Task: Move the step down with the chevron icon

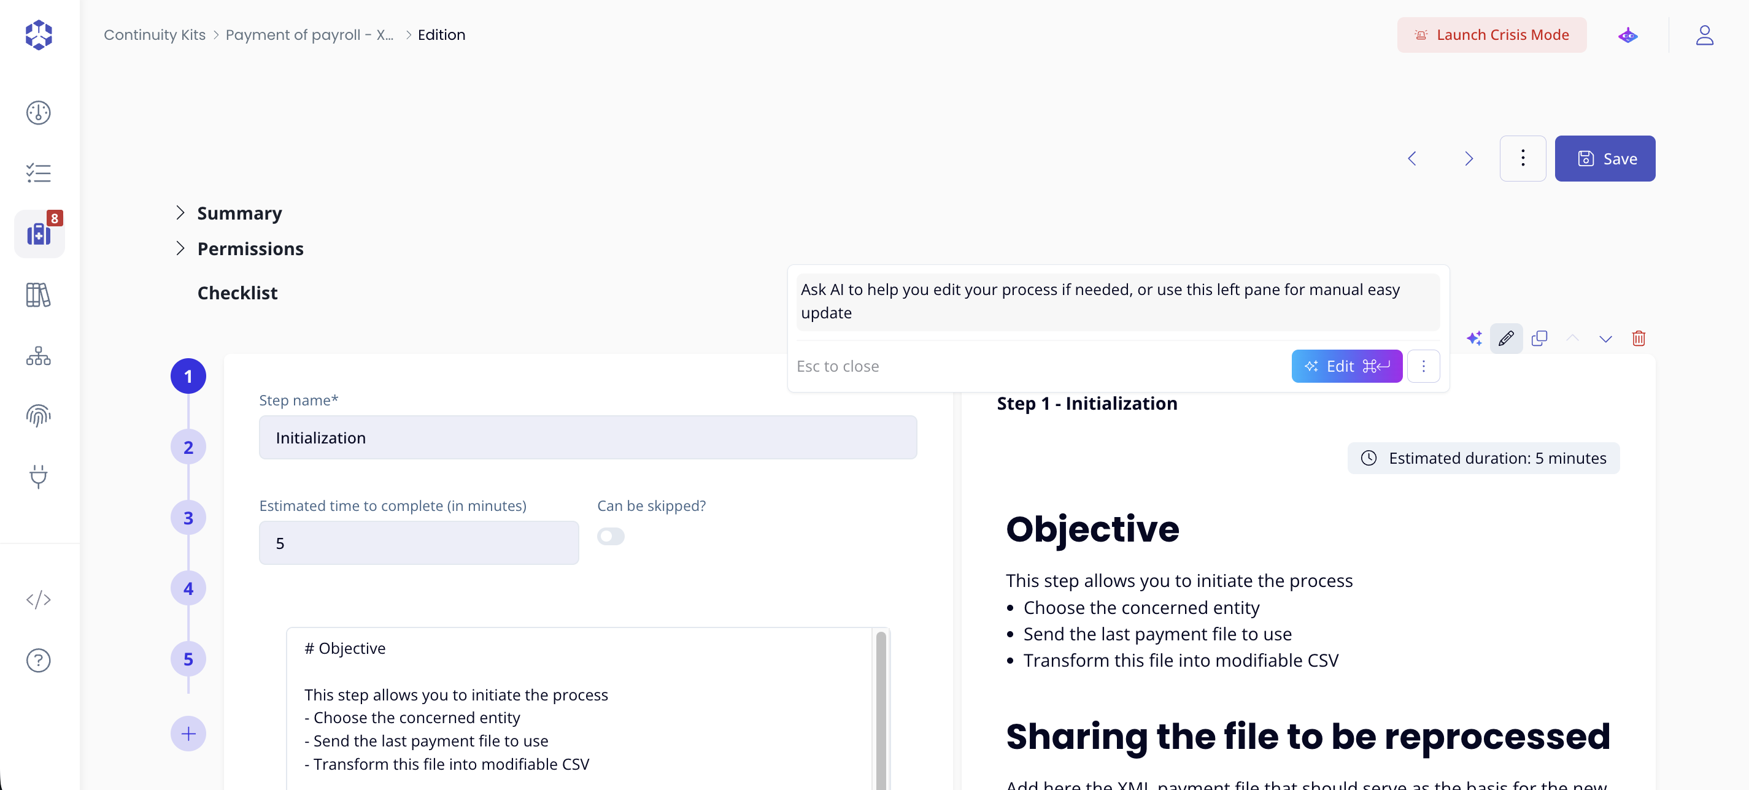Action: [x=1606, y=338]
